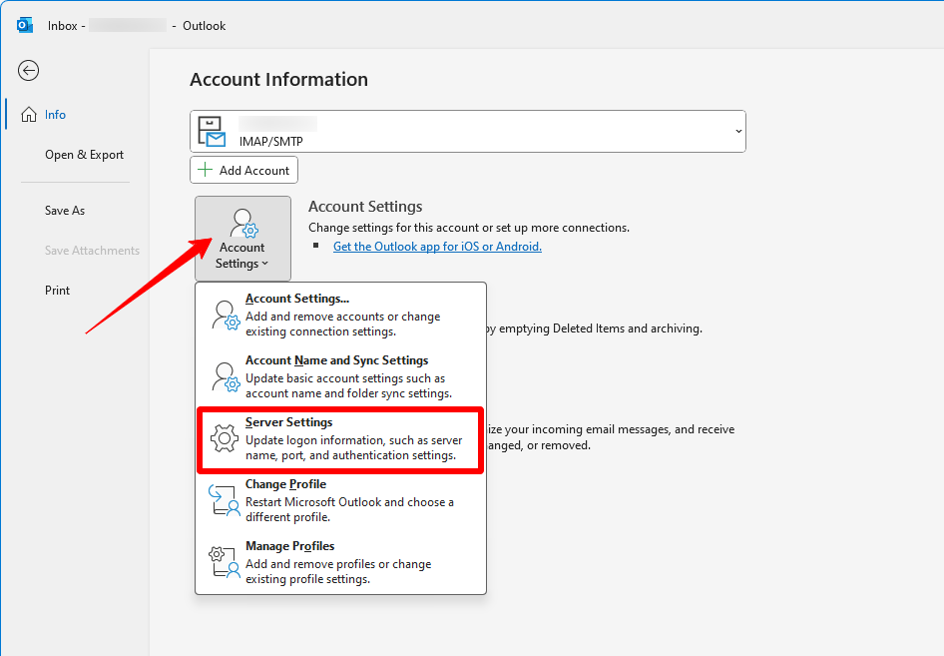Expand the IMAP/SMTP account dropdown
The width and height of the screenshot is (944, 656).
[x=737, y=132]
